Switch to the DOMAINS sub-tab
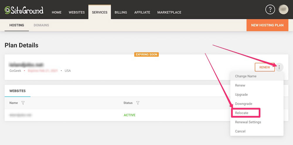The height and width of the screenshot is (145, 293). tap(41, 25)
